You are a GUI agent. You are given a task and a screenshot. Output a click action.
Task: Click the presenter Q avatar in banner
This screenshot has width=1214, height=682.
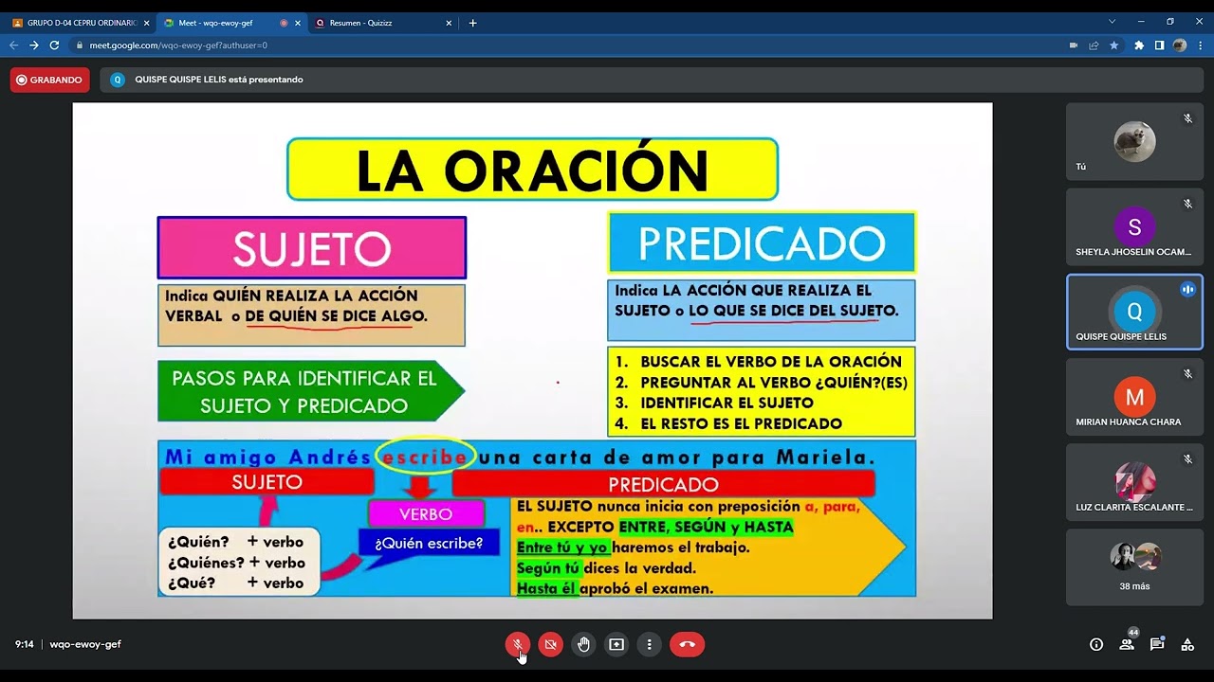click(118, 80)
